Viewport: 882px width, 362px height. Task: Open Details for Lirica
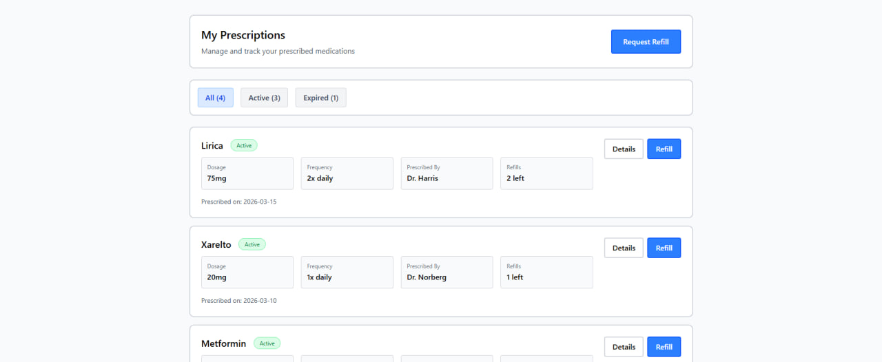tap(624, 149)
